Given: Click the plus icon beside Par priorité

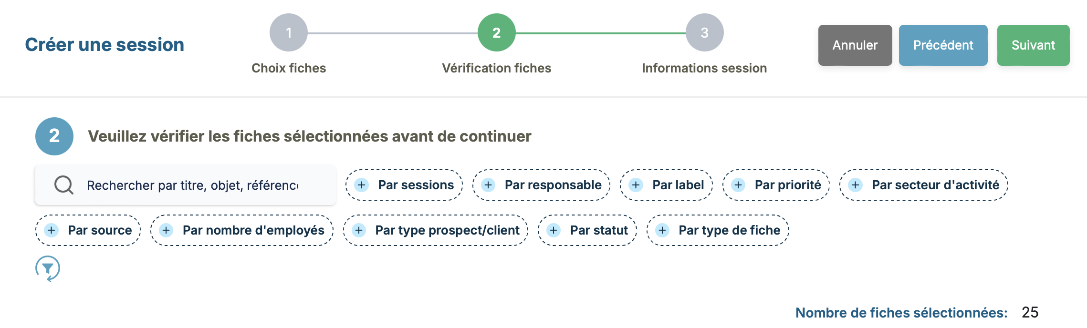Looking at the screenshot, I should [738, 185].
